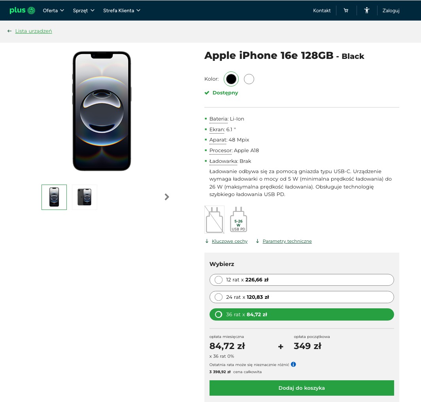421x402 pixels.
Task: Click the back arrow before Lista urządzeń
Action: click(9, 31)
